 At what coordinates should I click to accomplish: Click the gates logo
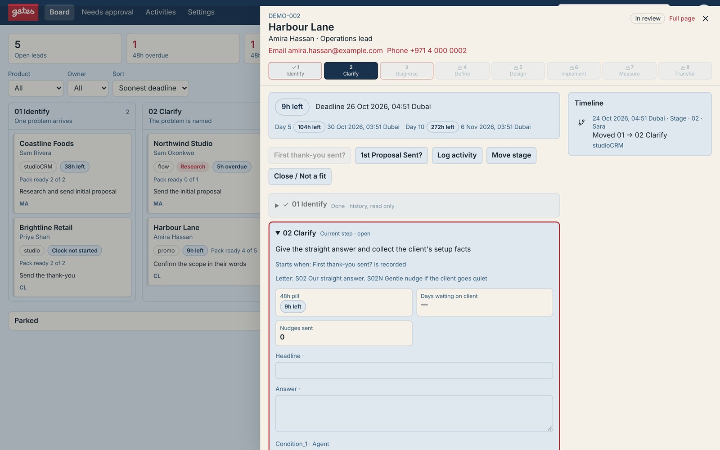(x=23, y=12)
